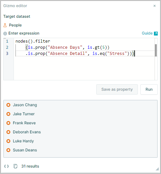This screenshot has height=174, width=161.
Task: Select Jake Turner in results list
Action: pos(24,114)
